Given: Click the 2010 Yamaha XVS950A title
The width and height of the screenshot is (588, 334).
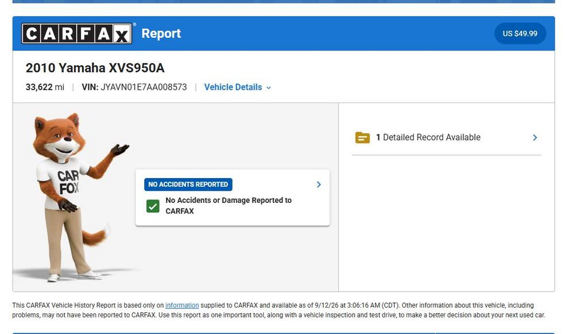Looking at the screenshot, I should point(95,68).
